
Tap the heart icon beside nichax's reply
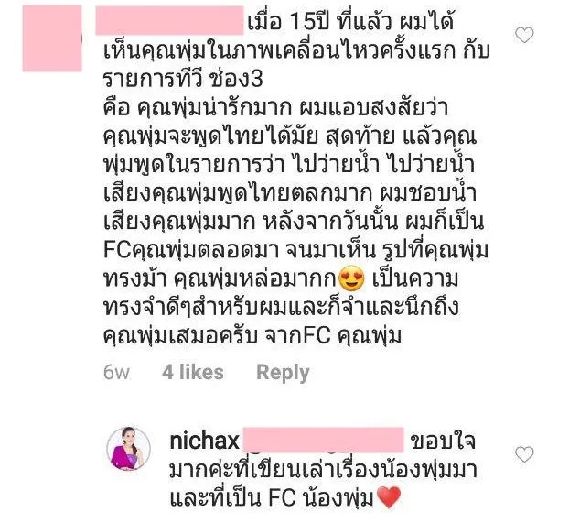(x=524, y=454)
